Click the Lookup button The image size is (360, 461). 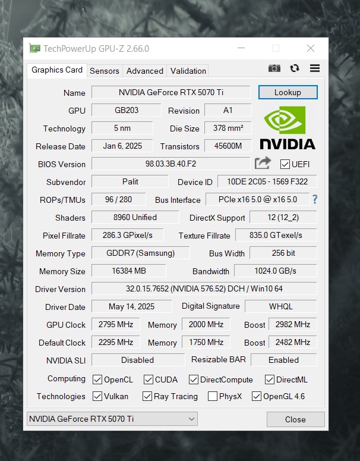click(288, 92)
